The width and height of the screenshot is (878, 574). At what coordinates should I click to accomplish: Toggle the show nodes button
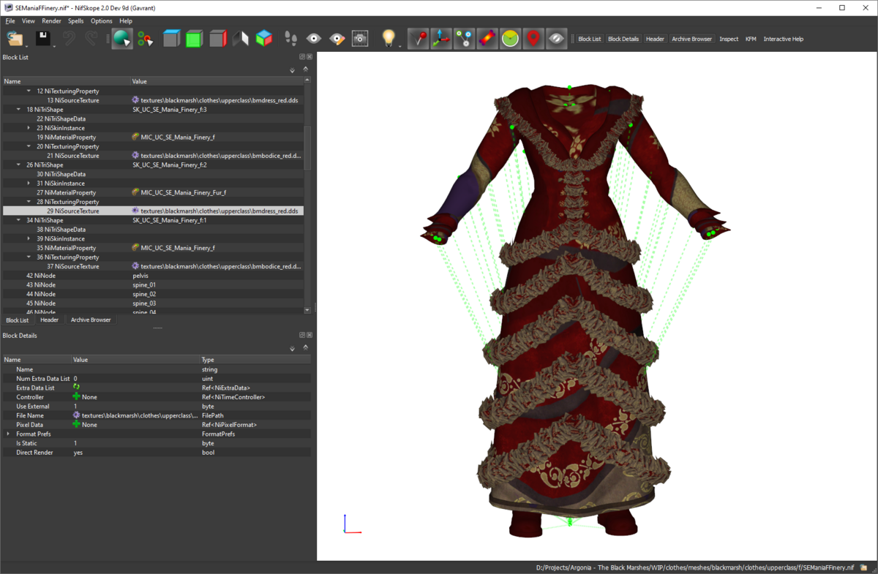point(464,39)
